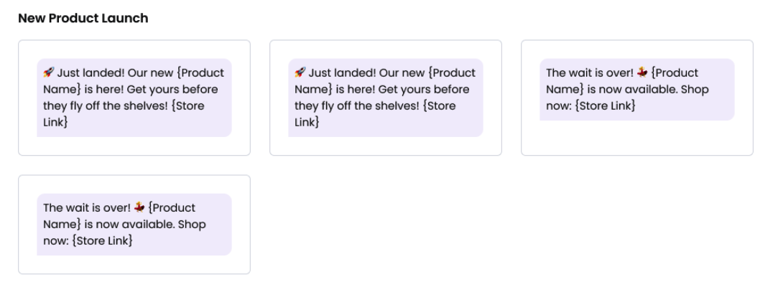The width and height of the screenshot is (773, 287).
Task: Click the rocket emoji in the second template
Action: point(300,72)
